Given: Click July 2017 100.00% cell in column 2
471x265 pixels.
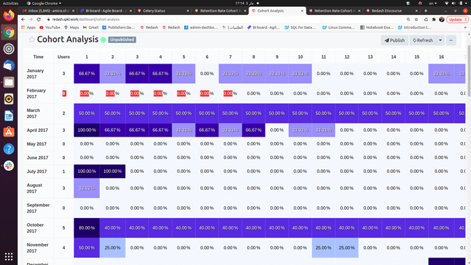Looking at the screenshot, I should 113,171.
